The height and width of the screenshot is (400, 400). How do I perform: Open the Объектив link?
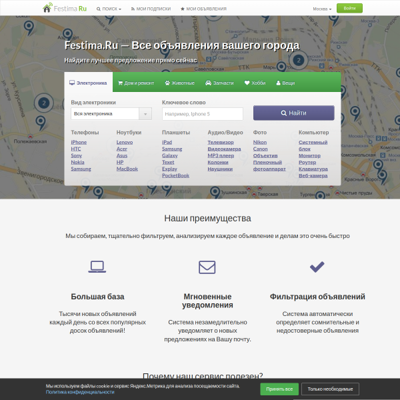click(265, 155)
